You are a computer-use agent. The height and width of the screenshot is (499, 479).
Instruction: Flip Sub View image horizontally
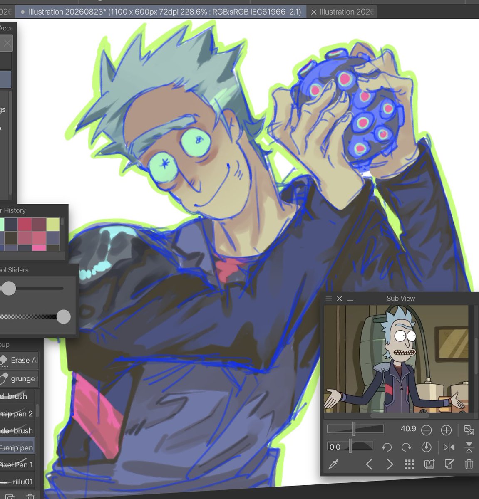[x=449, y=447]
